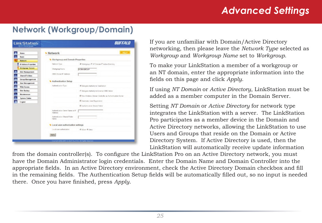This screenshot has width=322, height=223.
Task: Open the Web Access menu item
Action: tap(28, 87)
